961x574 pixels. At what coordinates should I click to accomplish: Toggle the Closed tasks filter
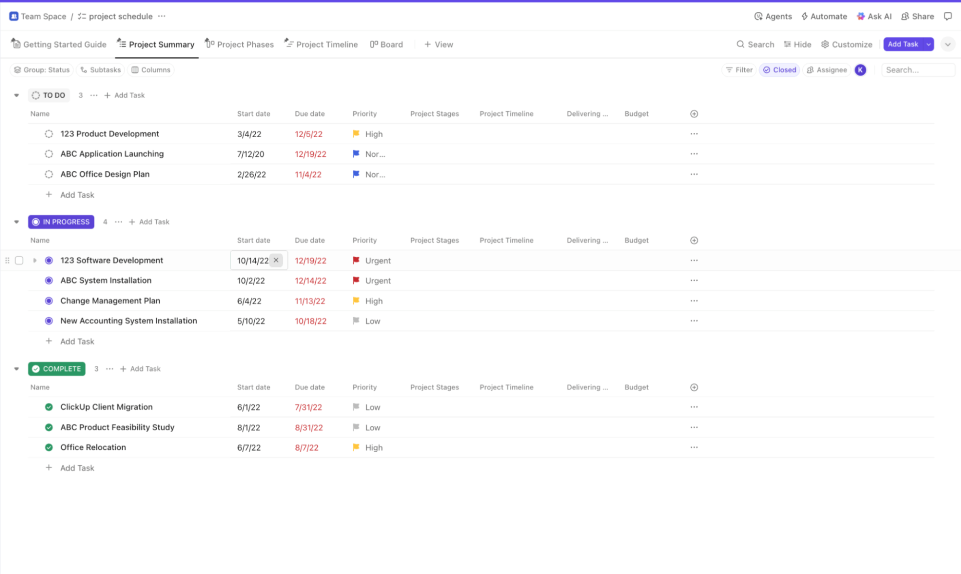coord(779,69)
